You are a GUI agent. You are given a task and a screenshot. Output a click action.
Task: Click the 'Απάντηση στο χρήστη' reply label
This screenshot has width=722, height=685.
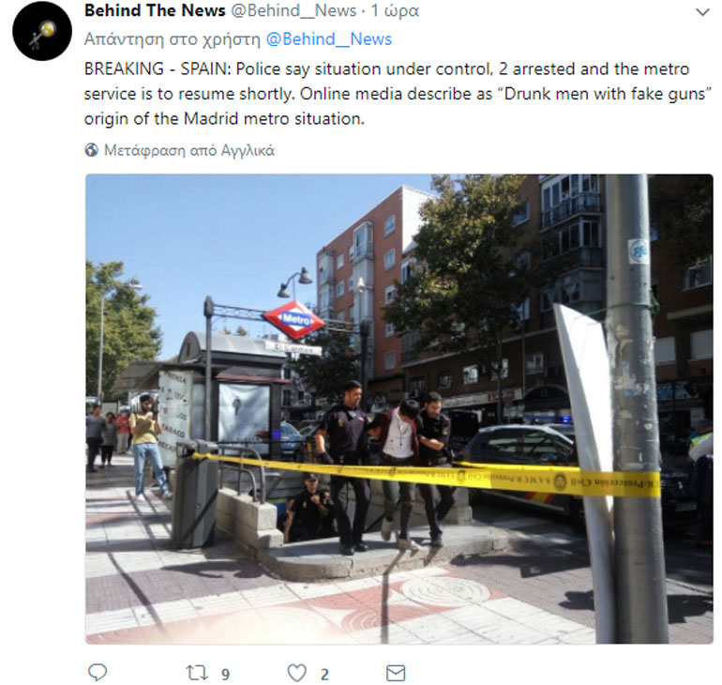point(173,39)
